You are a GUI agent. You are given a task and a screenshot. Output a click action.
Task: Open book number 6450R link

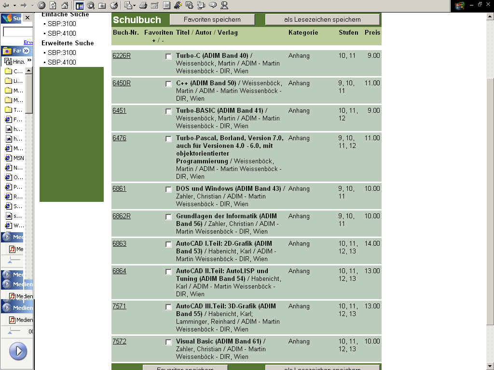click(x=121, y=83)
